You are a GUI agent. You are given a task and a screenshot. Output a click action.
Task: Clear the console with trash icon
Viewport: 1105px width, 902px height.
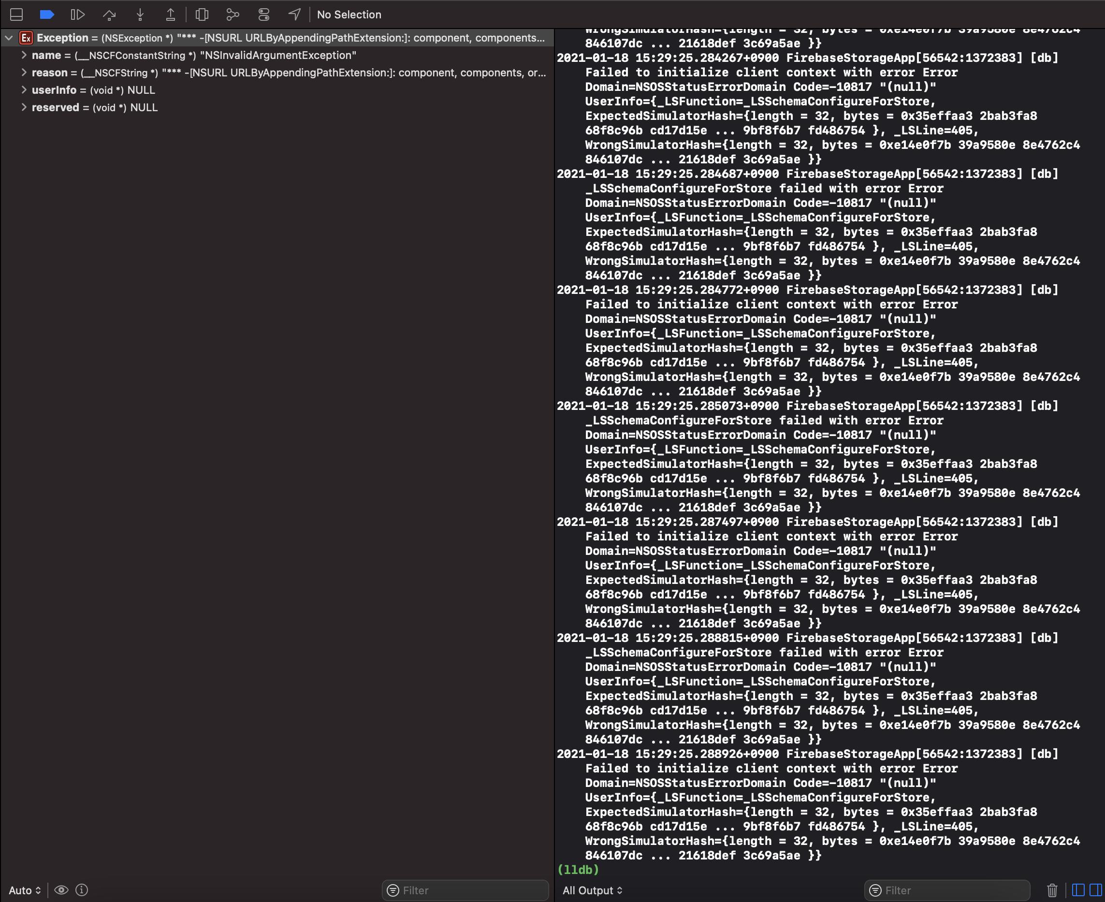coord(1052,890)
